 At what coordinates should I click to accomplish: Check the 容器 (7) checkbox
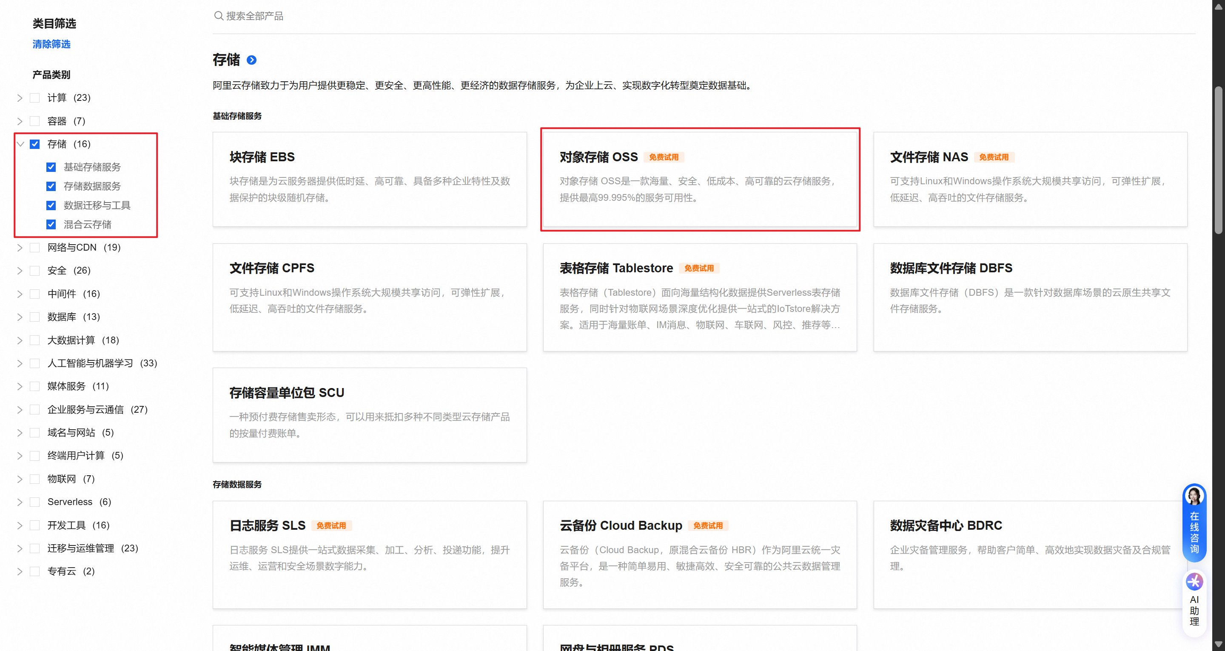click(35, 121)
